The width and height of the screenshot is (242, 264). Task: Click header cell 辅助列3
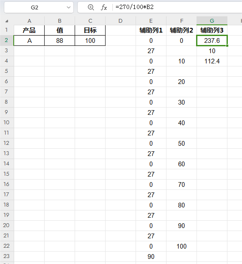[x=212, y=30]
